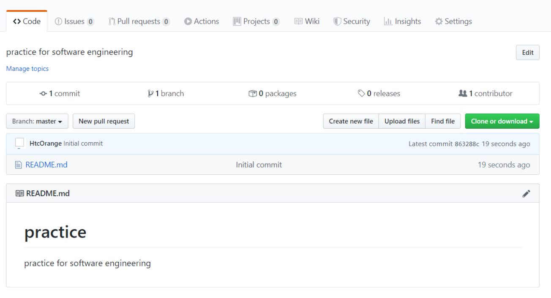Open the Wiki tab

(307, 22)
